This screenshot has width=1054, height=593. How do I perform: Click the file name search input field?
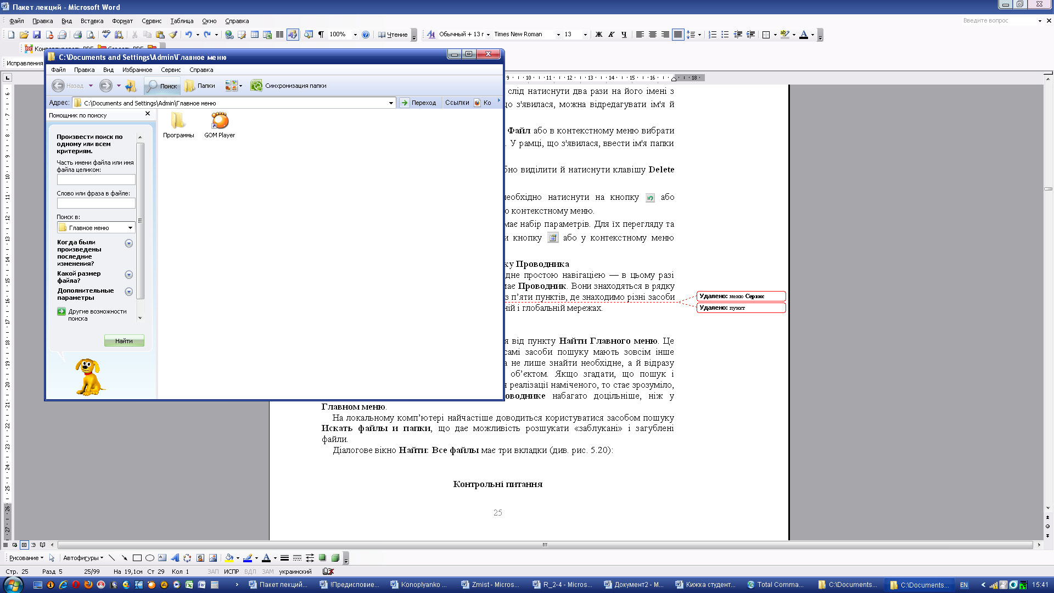tap(96, 180)
